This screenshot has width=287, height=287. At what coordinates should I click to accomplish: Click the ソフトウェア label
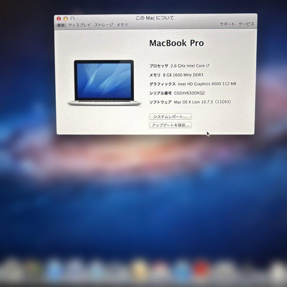pyautogui.click(x=161, y=102)
